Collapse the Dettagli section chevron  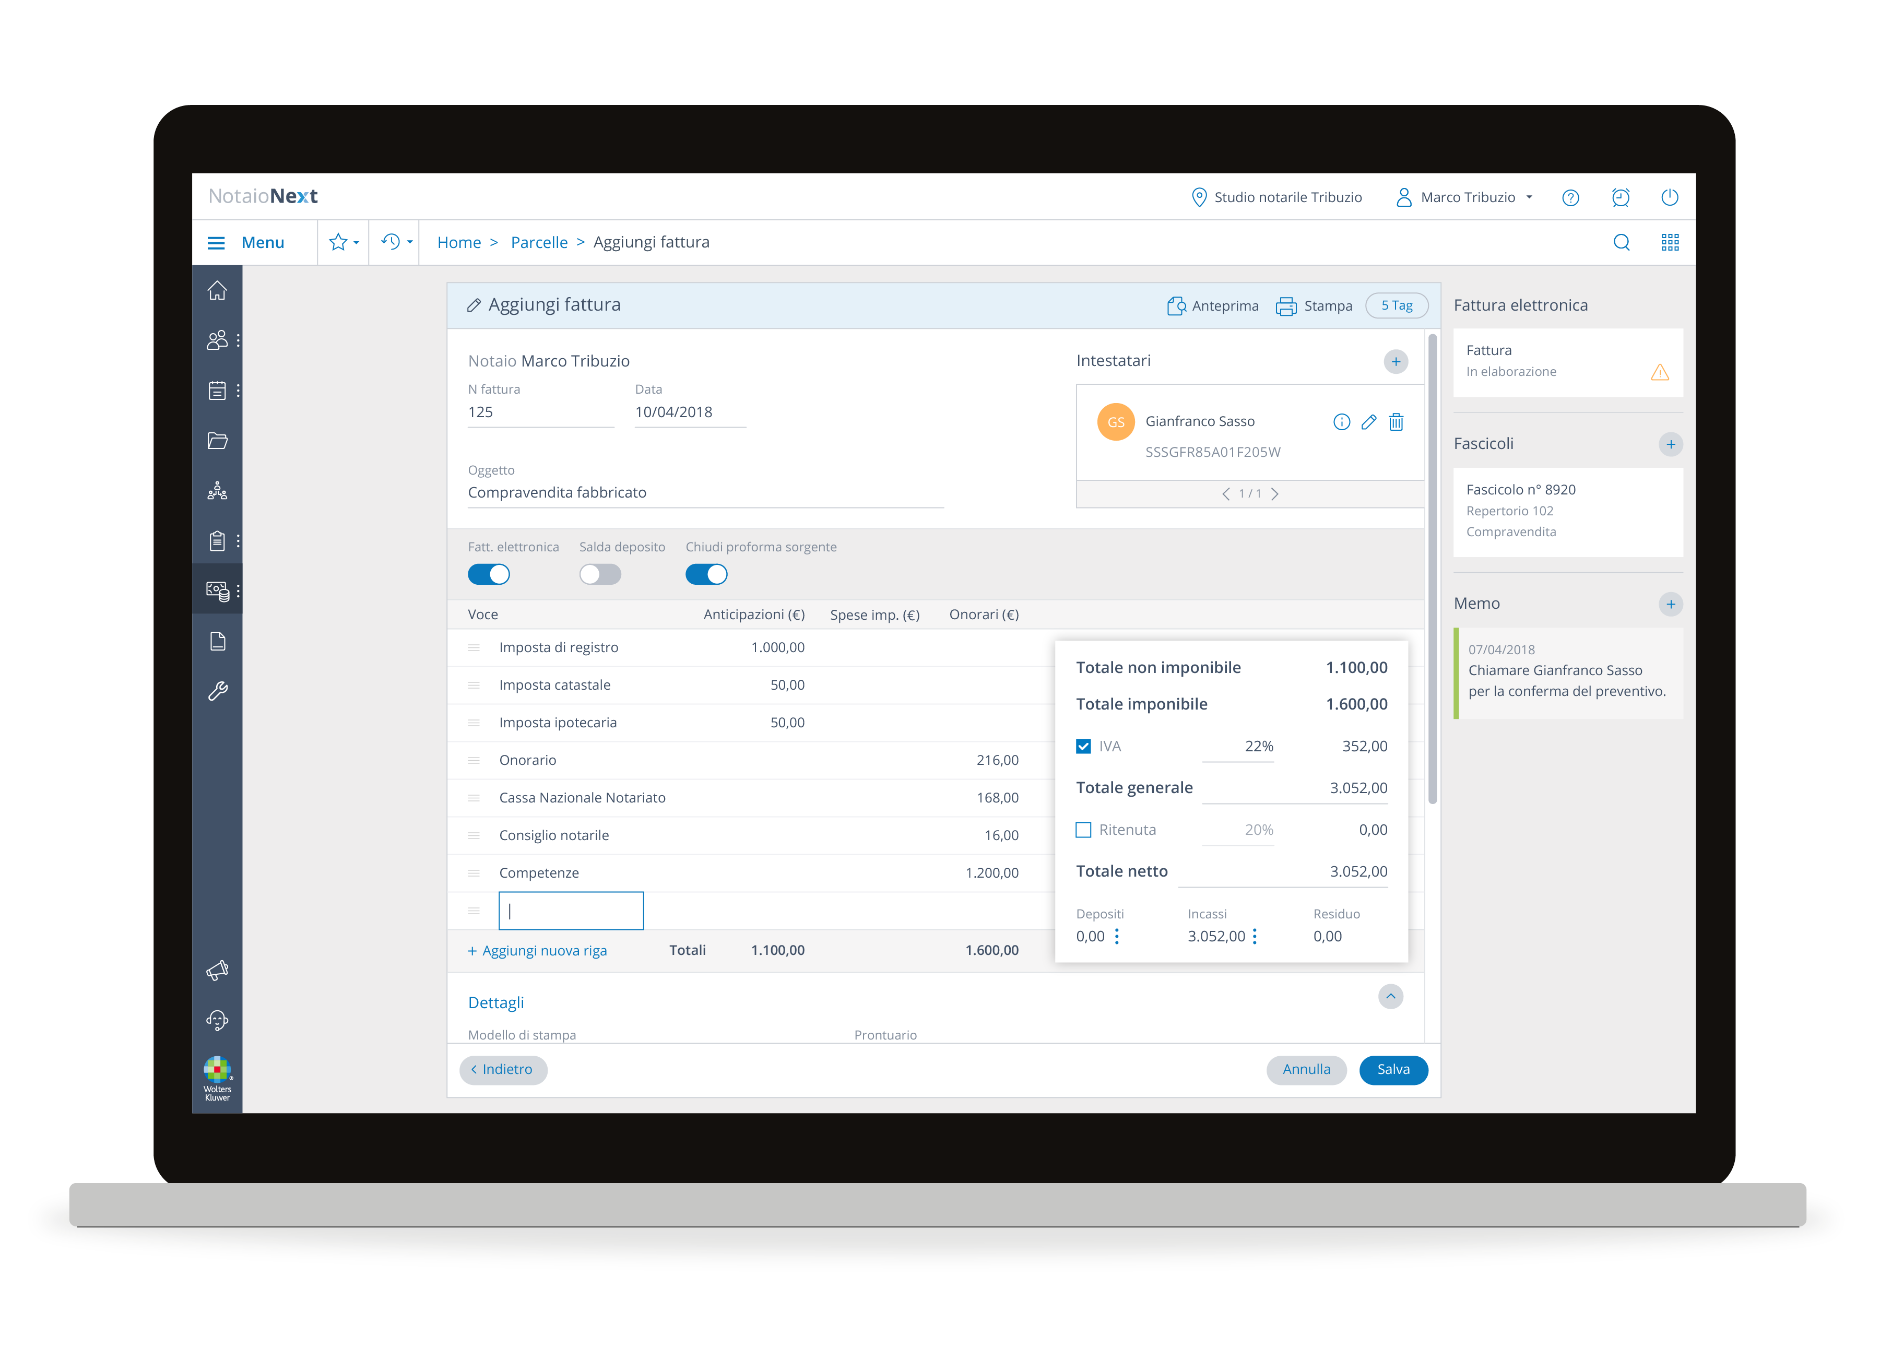click(x=1390, y=996)
